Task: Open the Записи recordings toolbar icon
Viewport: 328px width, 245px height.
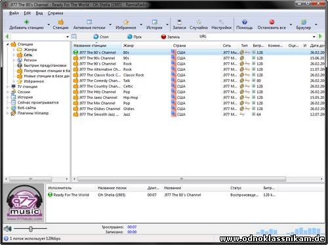Action: coord(179,22)
